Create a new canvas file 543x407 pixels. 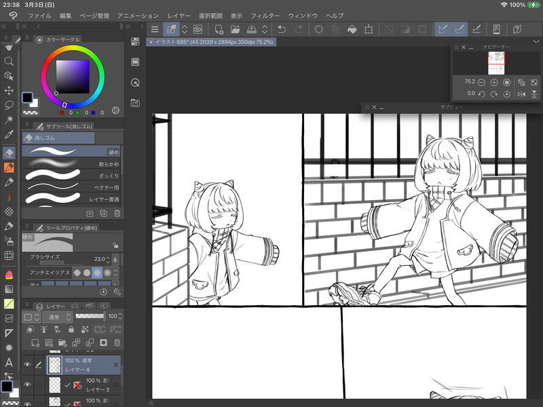219,29
